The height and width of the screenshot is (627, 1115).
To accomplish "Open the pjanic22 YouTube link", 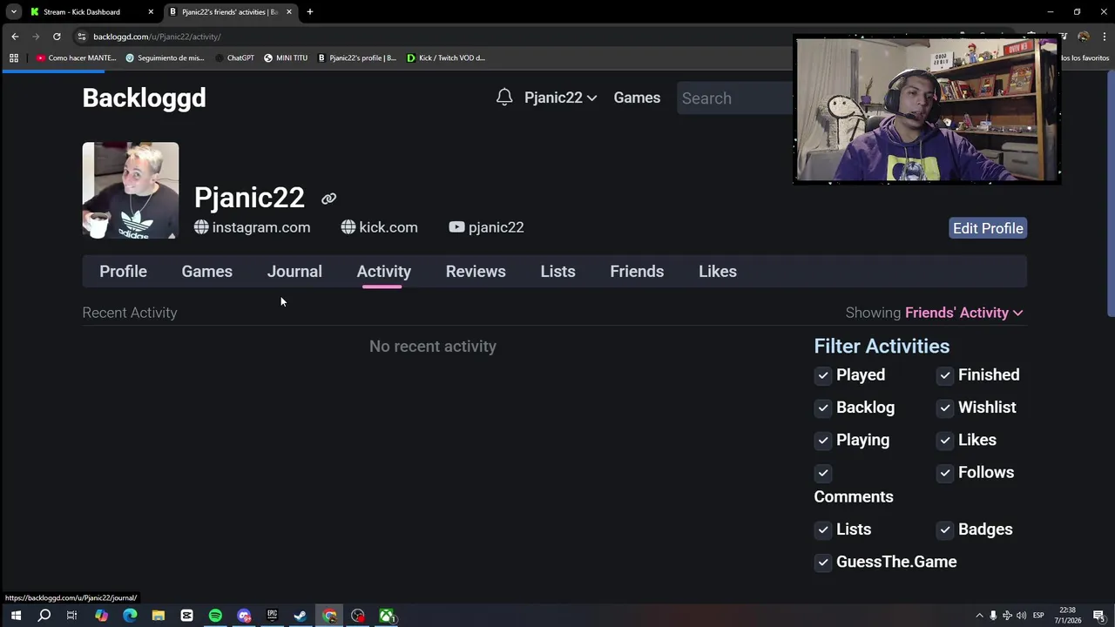I will [x=486, y=227].
